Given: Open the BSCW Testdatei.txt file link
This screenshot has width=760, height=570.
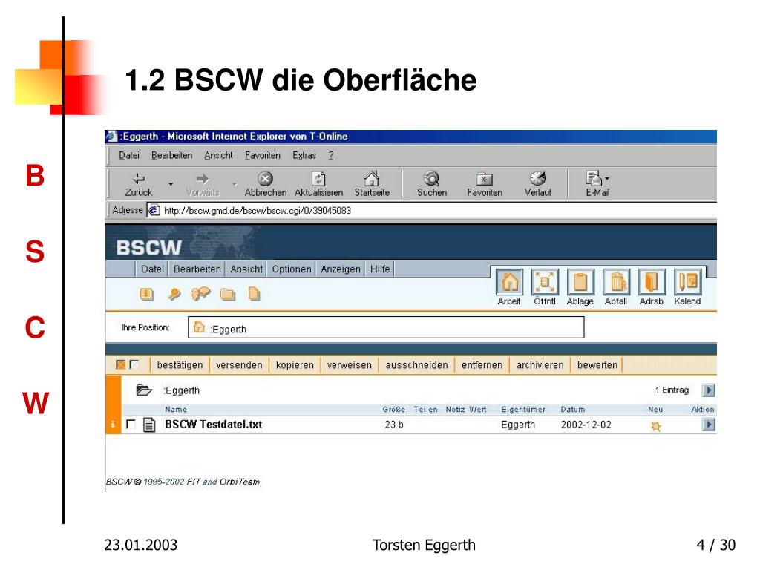Looking at the screenshot, I should pyautogui.click(x=213, y=425).
